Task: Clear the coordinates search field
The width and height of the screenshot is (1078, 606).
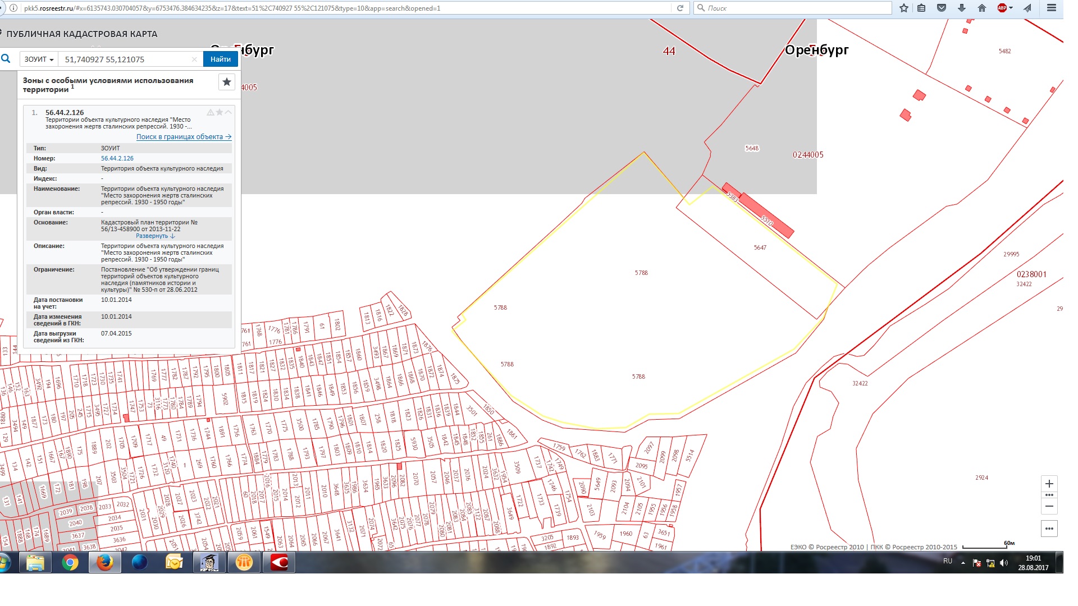Action: [194, 59]
